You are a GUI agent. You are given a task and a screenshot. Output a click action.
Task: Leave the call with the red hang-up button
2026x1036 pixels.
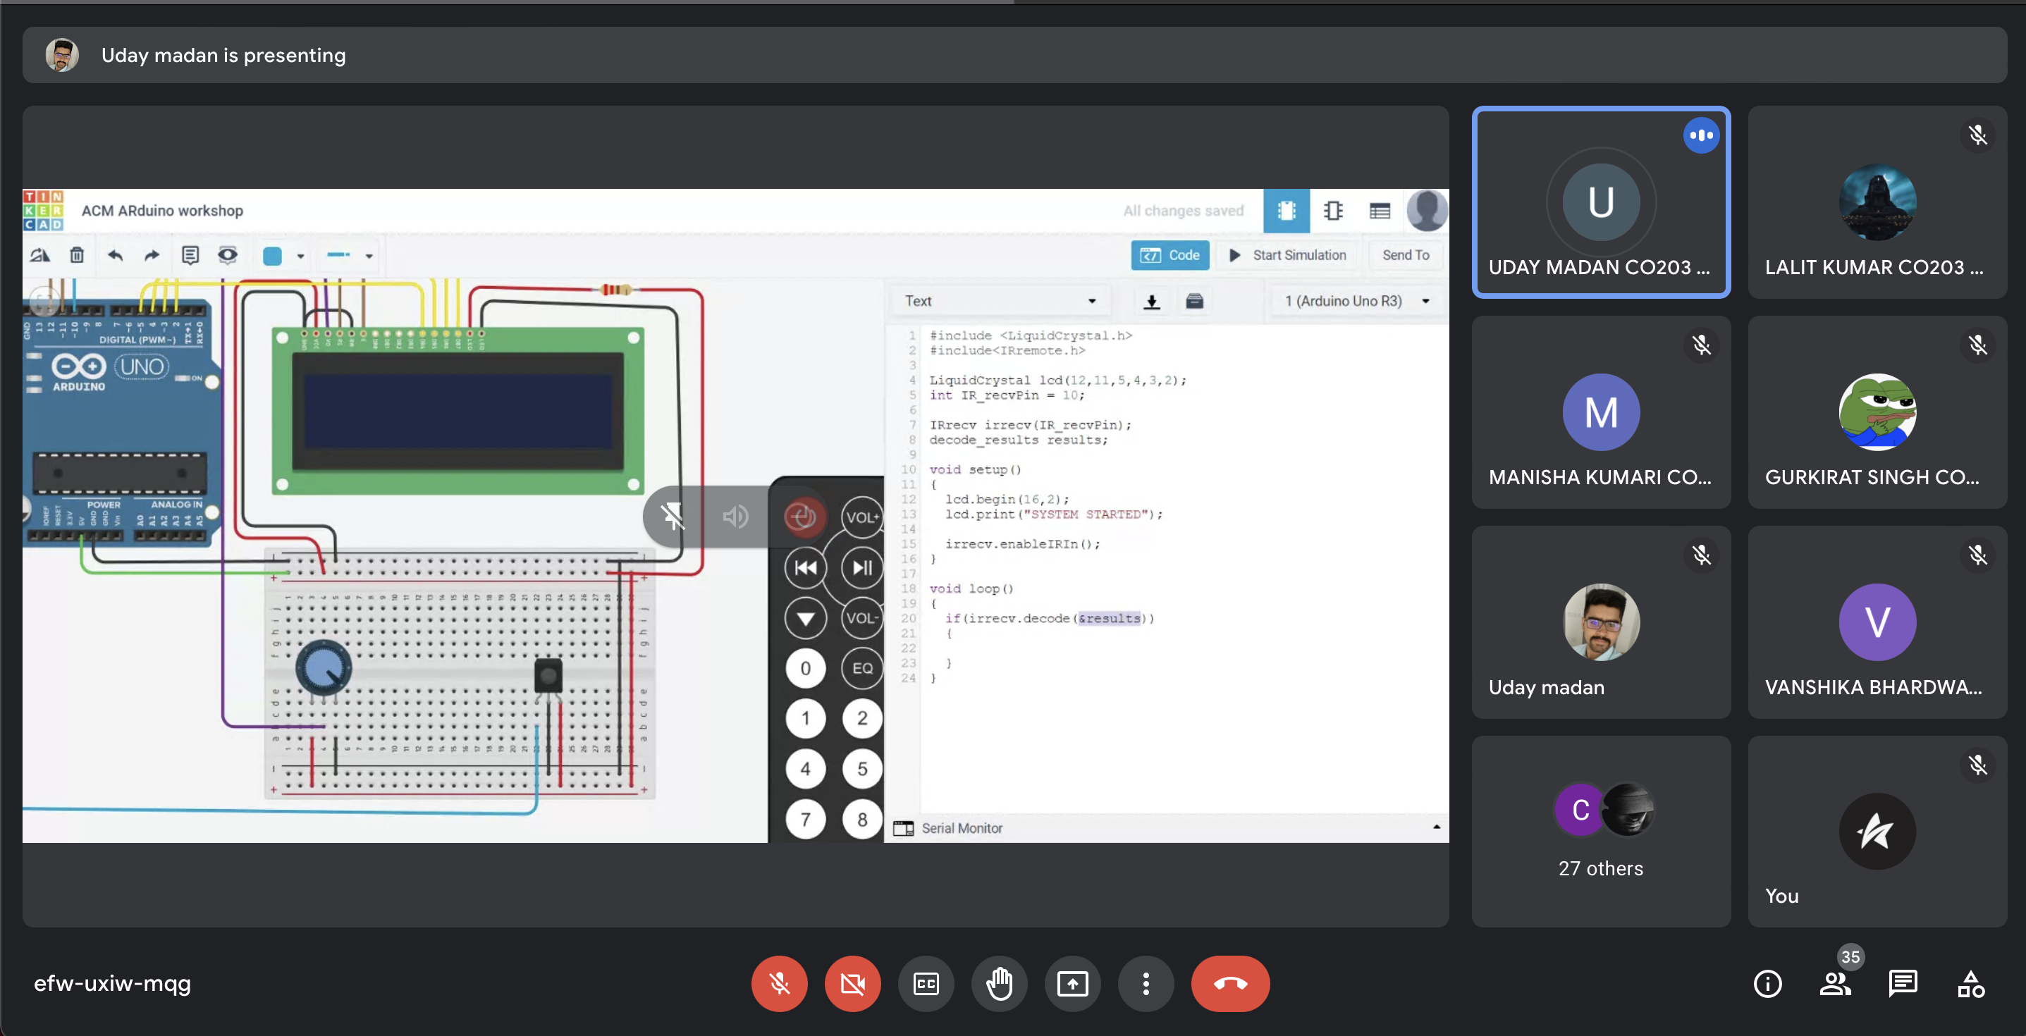point(1230,983)
